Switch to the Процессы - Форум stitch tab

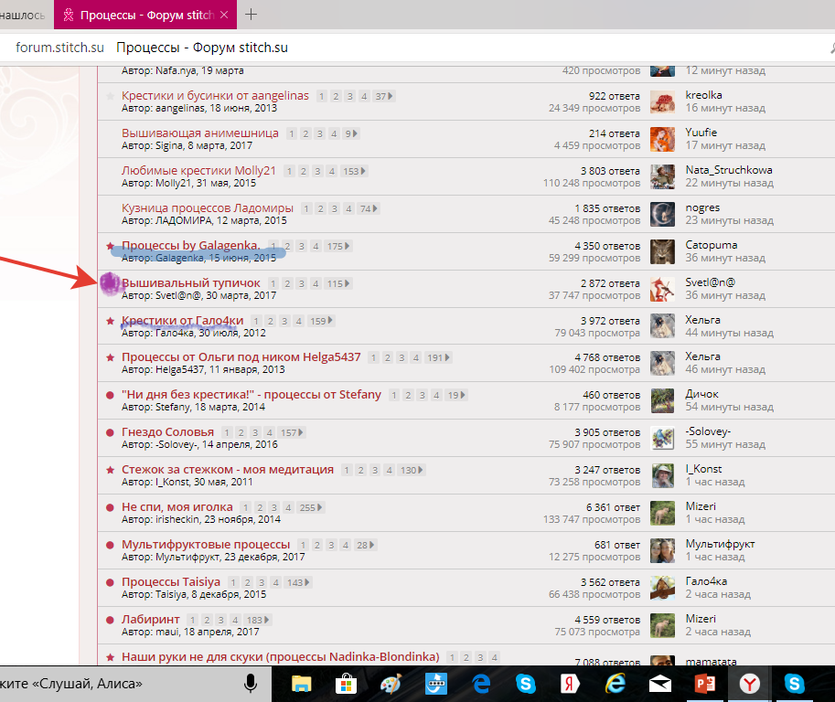click(146, 16)
